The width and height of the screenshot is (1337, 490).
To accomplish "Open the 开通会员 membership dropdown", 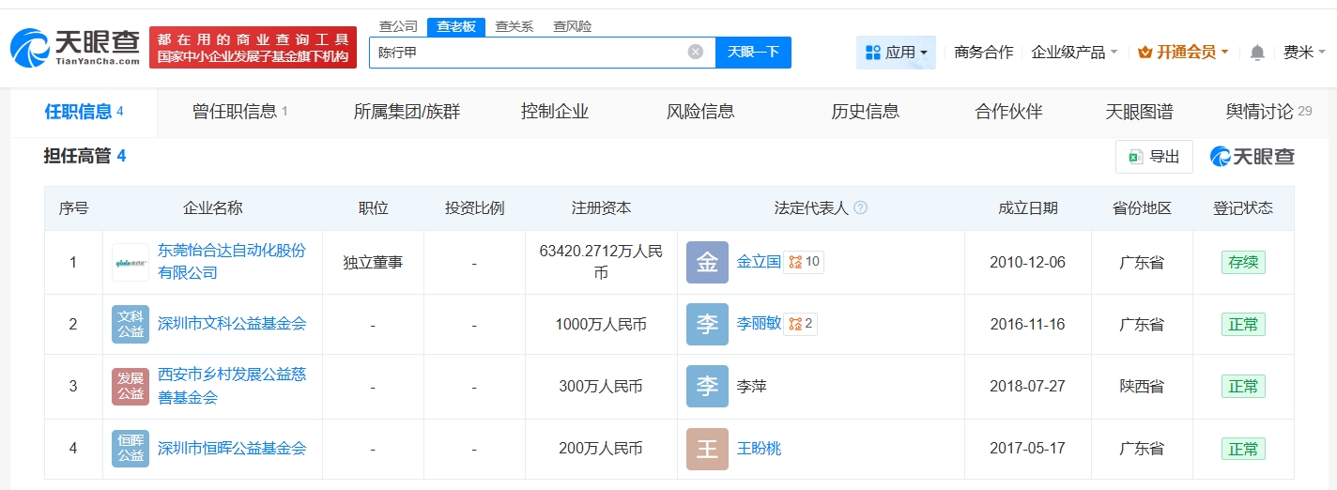I will [1182, 53].
